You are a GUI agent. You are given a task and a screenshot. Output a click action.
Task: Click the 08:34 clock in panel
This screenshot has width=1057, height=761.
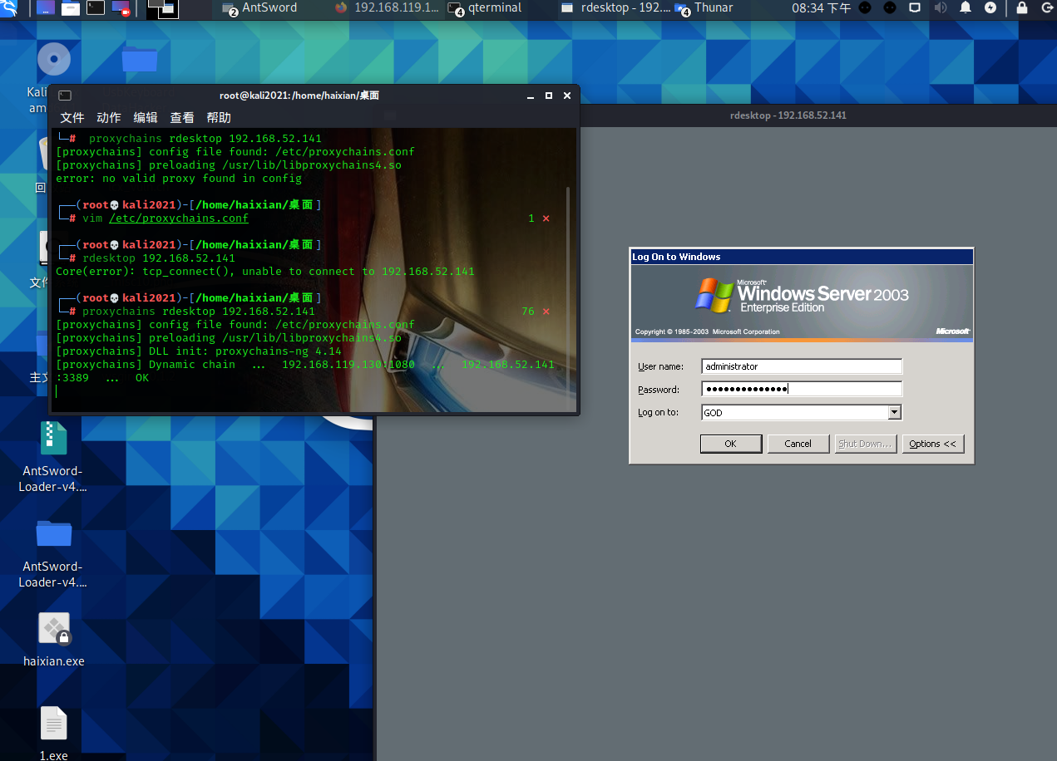[x=821, y=8]
